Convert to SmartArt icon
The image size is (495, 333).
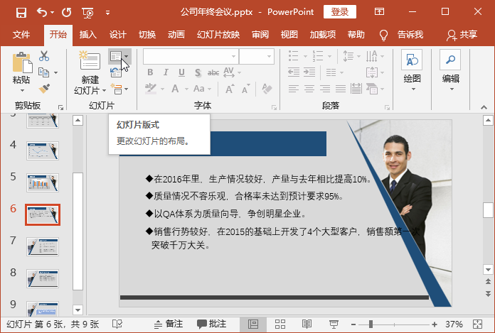click(x=375, y=89)
